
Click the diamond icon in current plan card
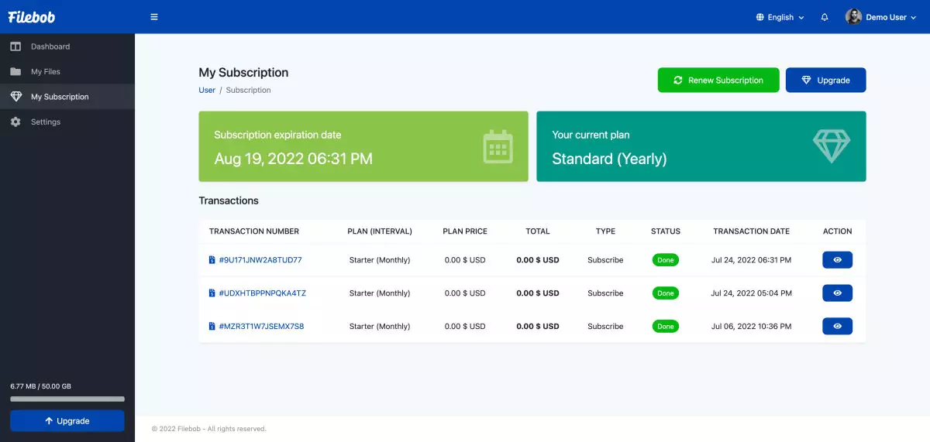click(x=832, y=146)
